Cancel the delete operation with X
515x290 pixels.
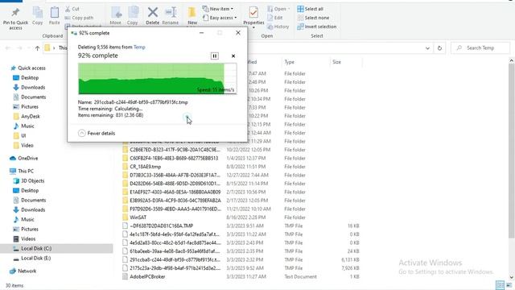(233, 56)
